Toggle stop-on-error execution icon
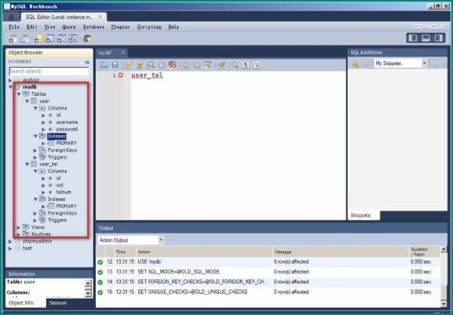453x315 pixels. [x=172, y=65]
